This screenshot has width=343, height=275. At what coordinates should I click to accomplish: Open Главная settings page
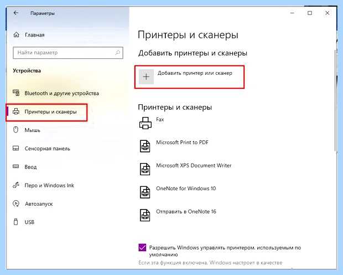pos(34,35)
